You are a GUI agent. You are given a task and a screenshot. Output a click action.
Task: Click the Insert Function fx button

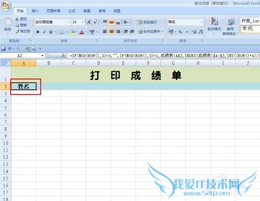63,56
